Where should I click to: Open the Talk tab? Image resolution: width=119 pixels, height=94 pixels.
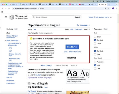pyautogui.click(x=35, y=29)
